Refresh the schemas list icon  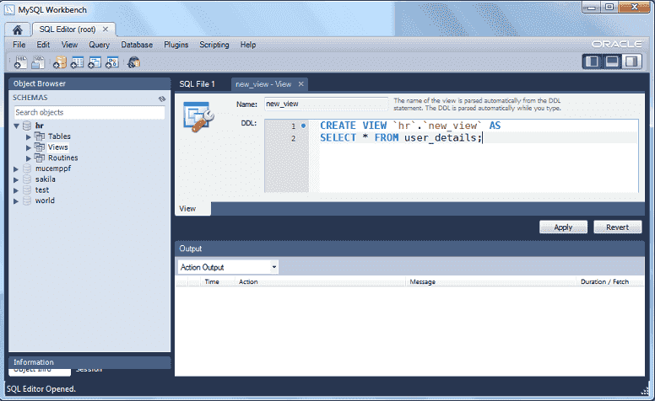pos(162,99)
